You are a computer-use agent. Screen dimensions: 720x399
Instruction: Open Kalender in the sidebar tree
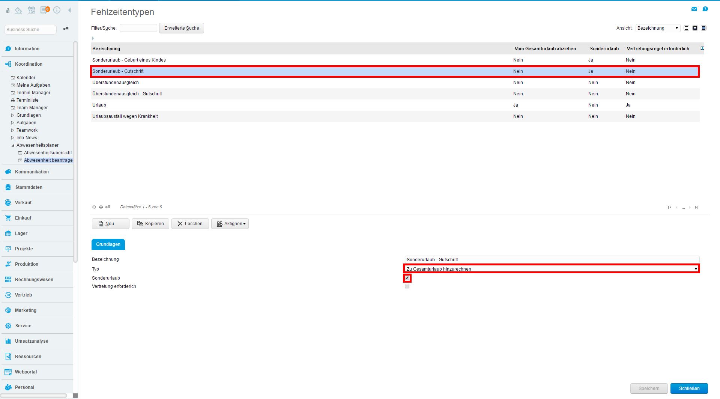[x=26, y=78]
